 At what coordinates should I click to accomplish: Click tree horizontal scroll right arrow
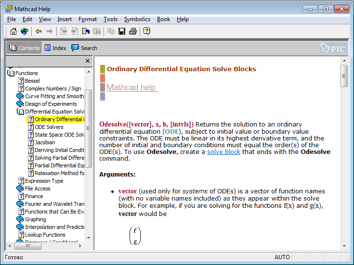coord(80,246)
